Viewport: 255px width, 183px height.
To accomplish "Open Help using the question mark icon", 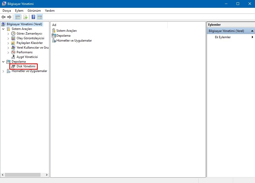I will pyautogui.click(x=33, y=17).
